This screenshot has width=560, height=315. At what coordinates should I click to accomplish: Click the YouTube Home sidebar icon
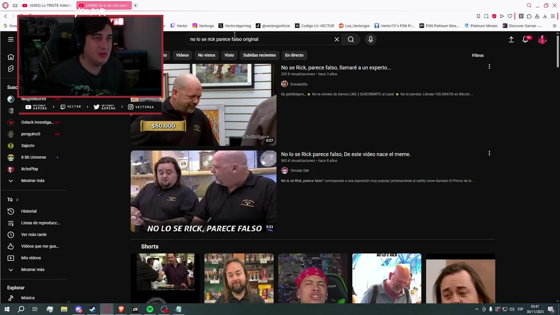tap(11, 57)
